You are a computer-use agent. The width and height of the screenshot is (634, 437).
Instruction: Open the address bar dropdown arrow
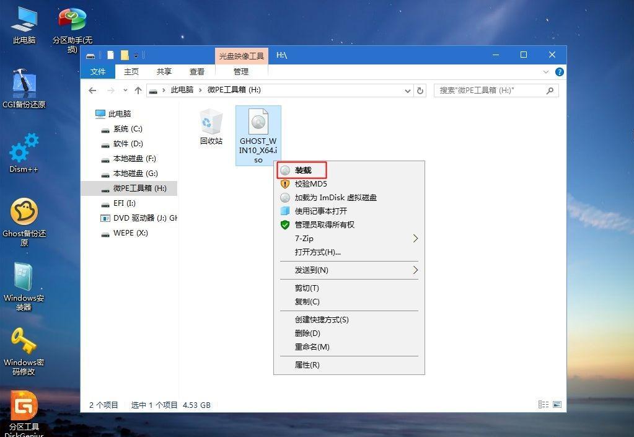tap(407, 90)
